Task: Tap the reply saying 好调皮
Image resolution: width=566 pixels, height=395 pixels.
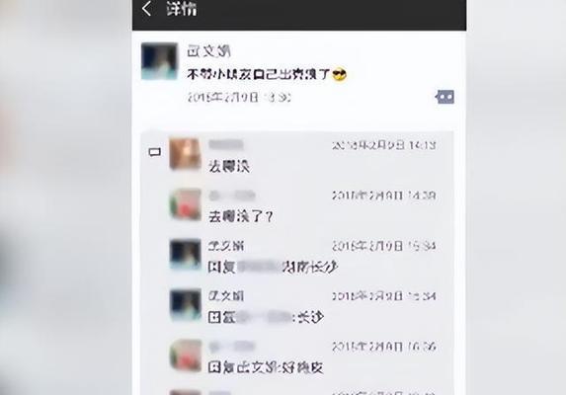Action: 266,367
